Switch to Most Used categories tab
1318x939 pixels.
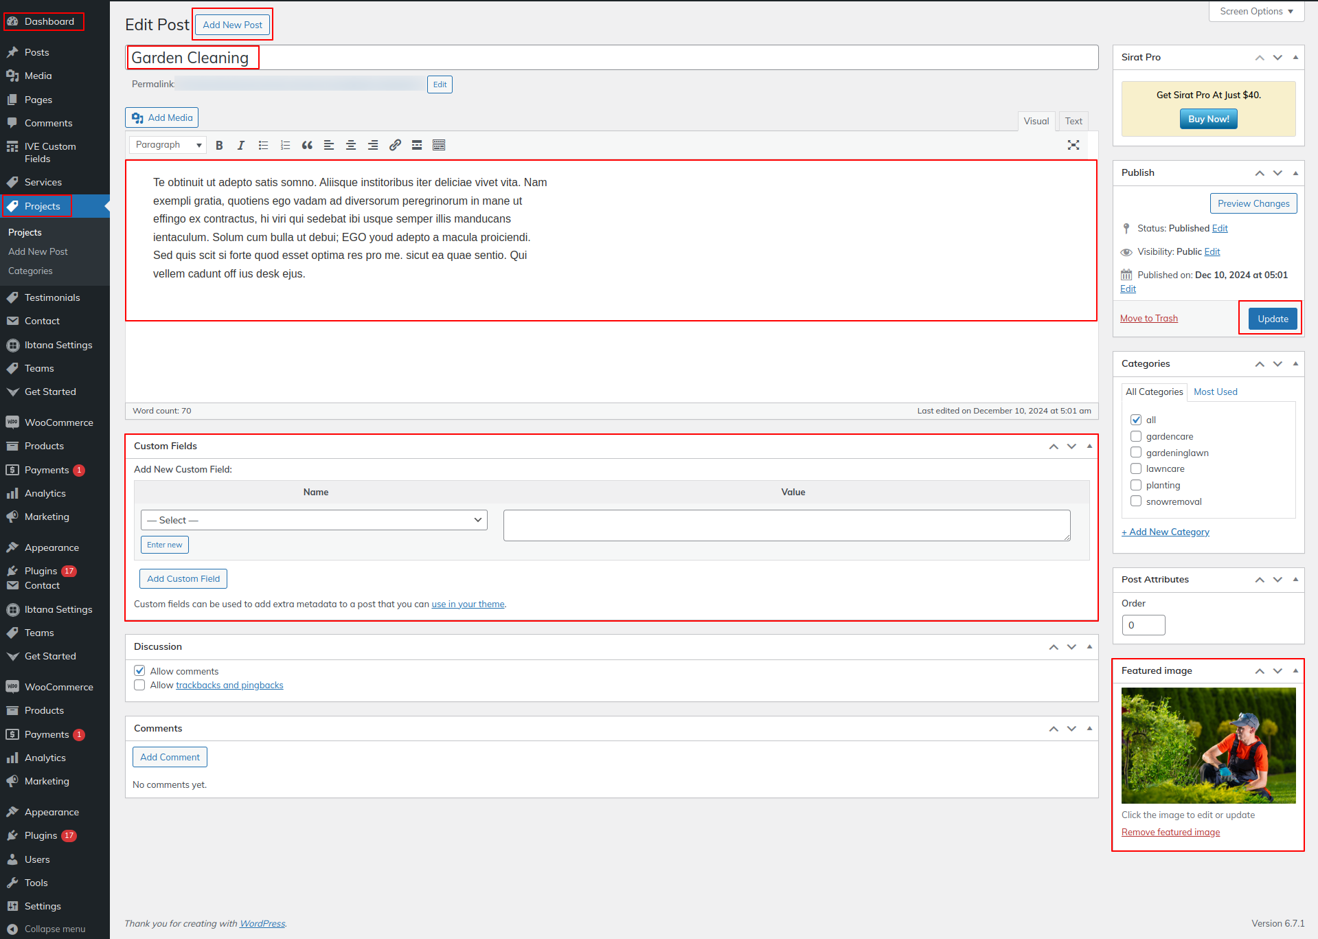point(1215,392)
